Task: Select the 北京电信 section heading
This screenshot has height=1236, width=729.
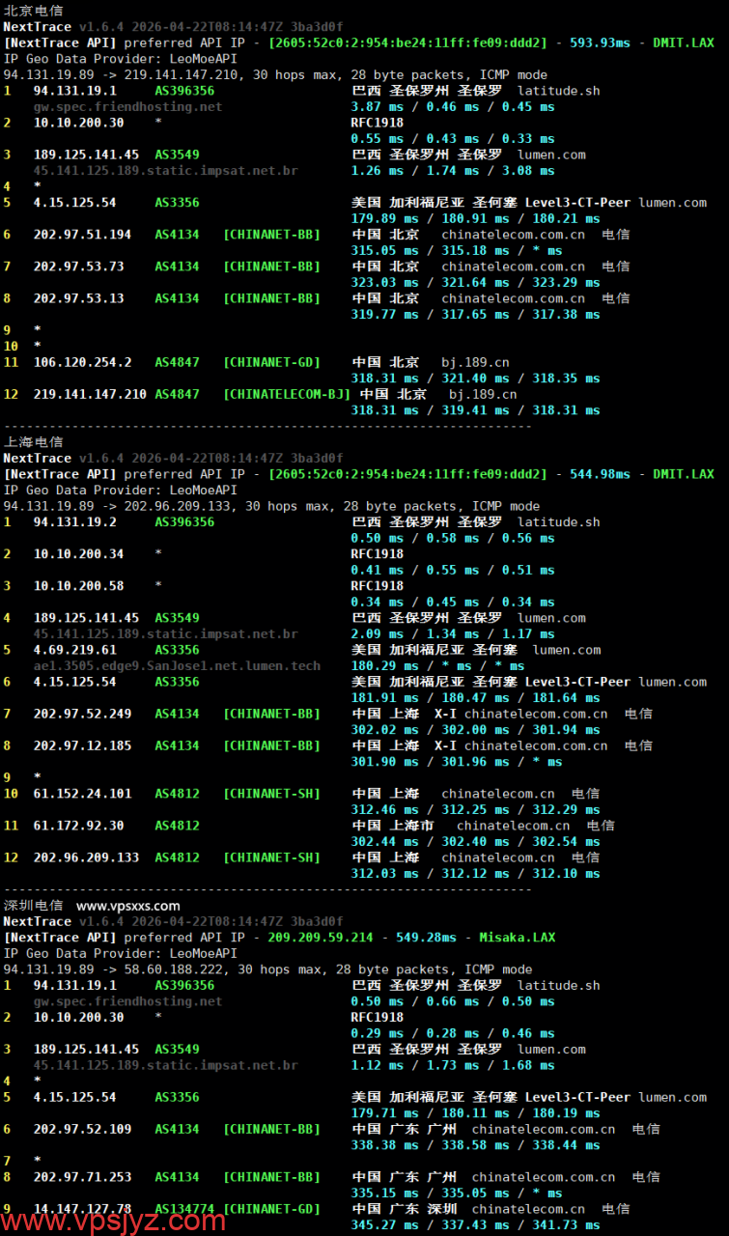Action: point(34,11)
